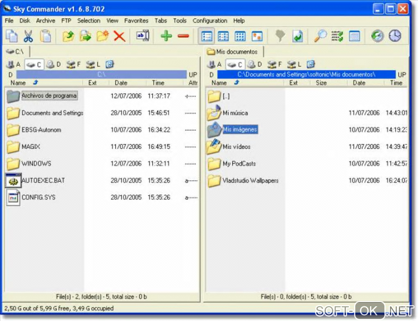Click the compare/synchronize list icon
Screen dimensions: 418x321
pos(337,36)
